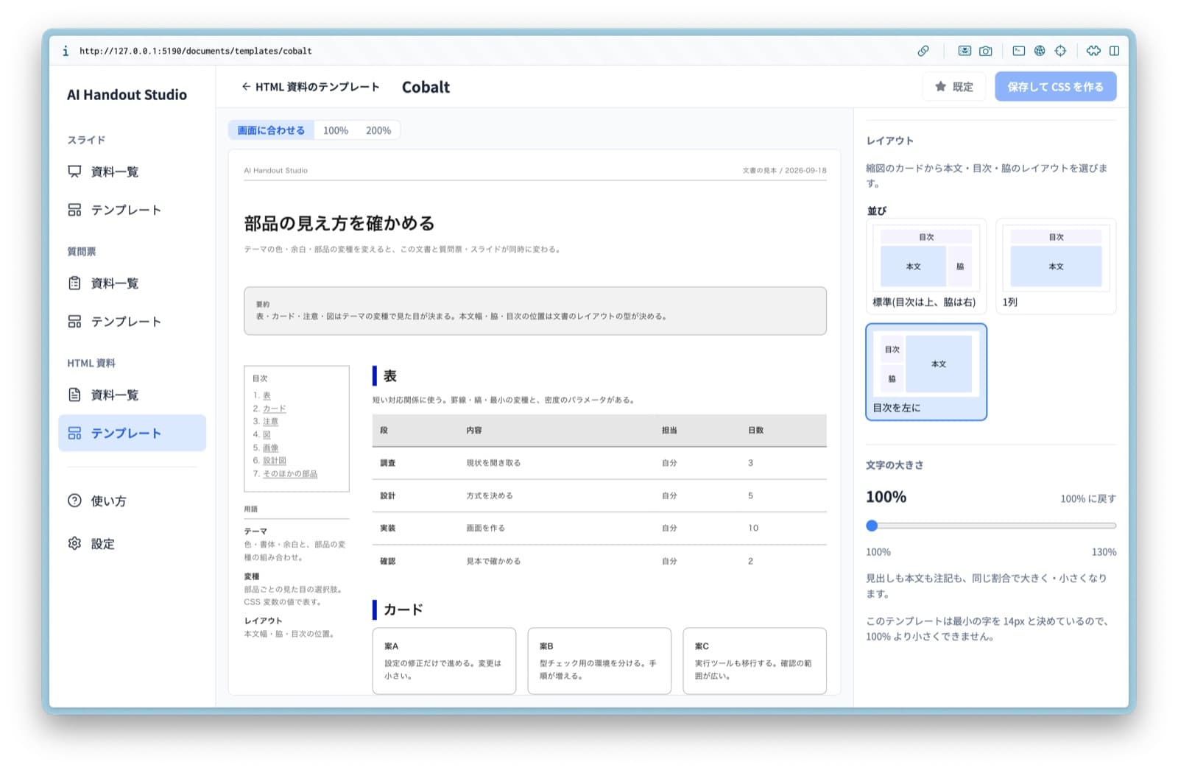This screenshot has width=1178, height=770.
Task: Click the crosshair inspect icon
Action: 1060,51
